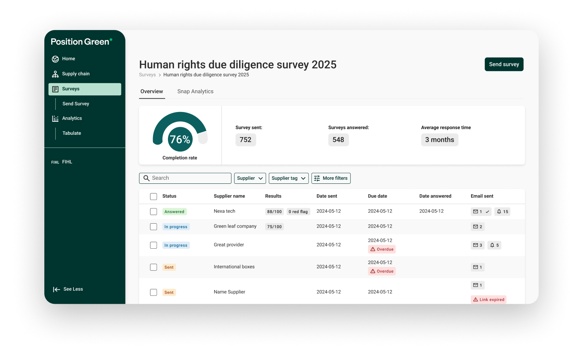Tick the checkbox for Green leaf company

click(153, 227)
